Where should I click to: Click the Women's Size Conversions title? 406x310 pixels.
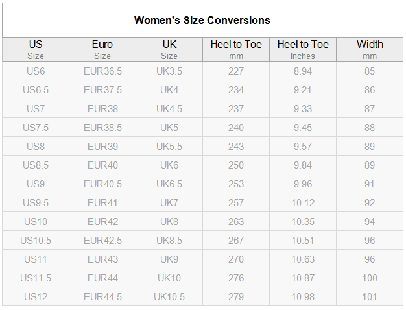coord(202,21)
